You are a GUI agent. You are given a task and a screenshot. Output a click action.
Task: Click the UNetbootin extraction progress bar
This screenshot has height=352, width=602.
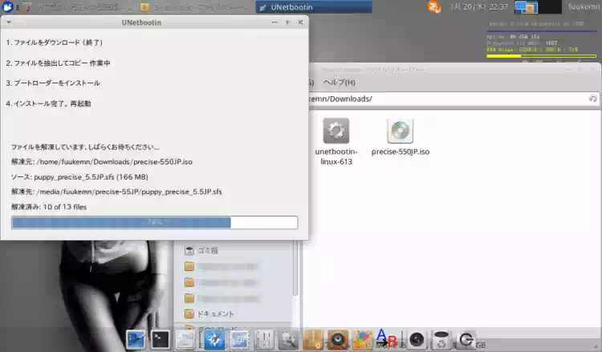click(x=154, y=222)
